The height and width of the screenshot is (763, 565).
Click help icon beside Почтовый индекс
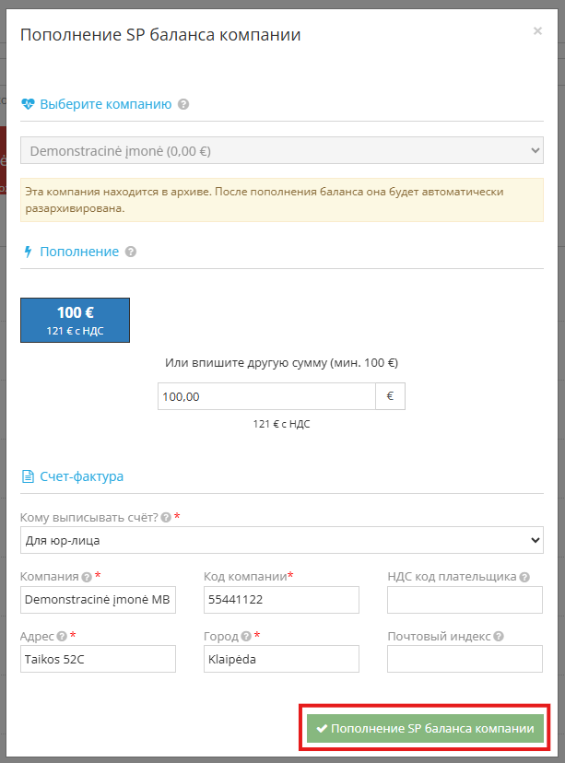499,636
